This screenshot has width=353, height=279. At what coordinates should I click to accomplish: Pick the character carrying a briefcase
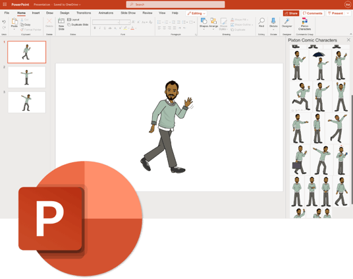tap(300, 160)
